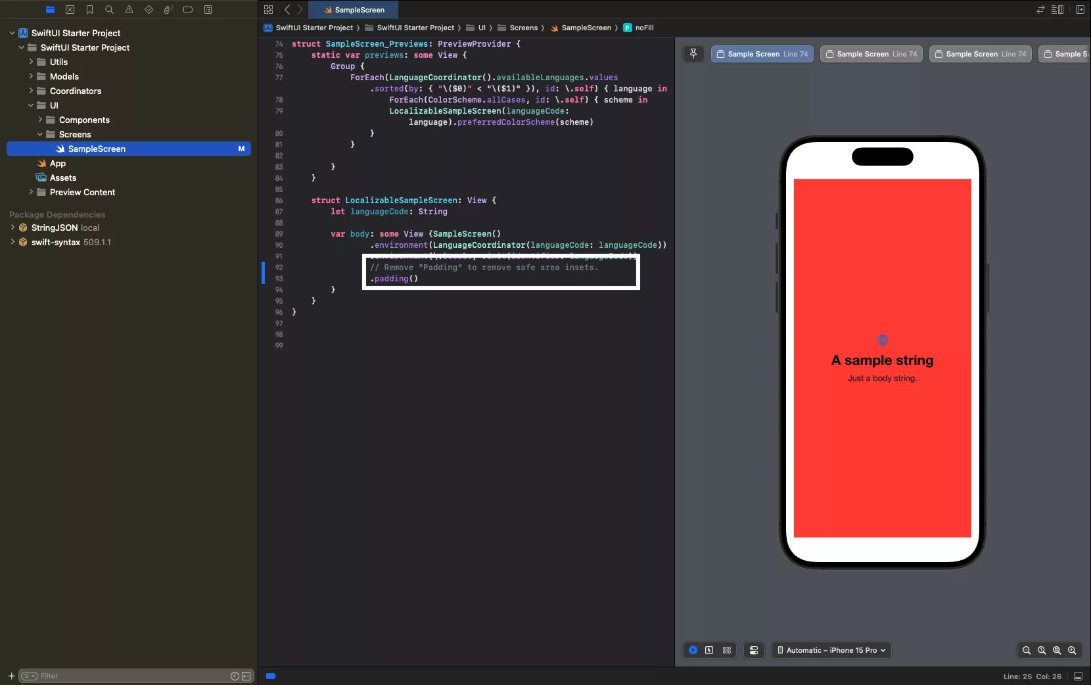Open the editor options lines icon
Screen dimensions: 1091x685
tap(1057, 10)
